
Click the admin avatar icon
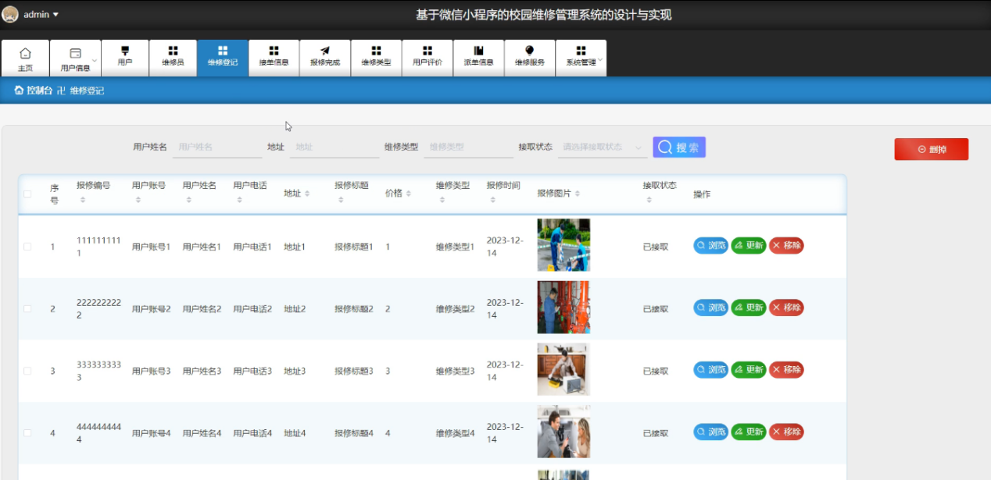[x=10, y=14]
